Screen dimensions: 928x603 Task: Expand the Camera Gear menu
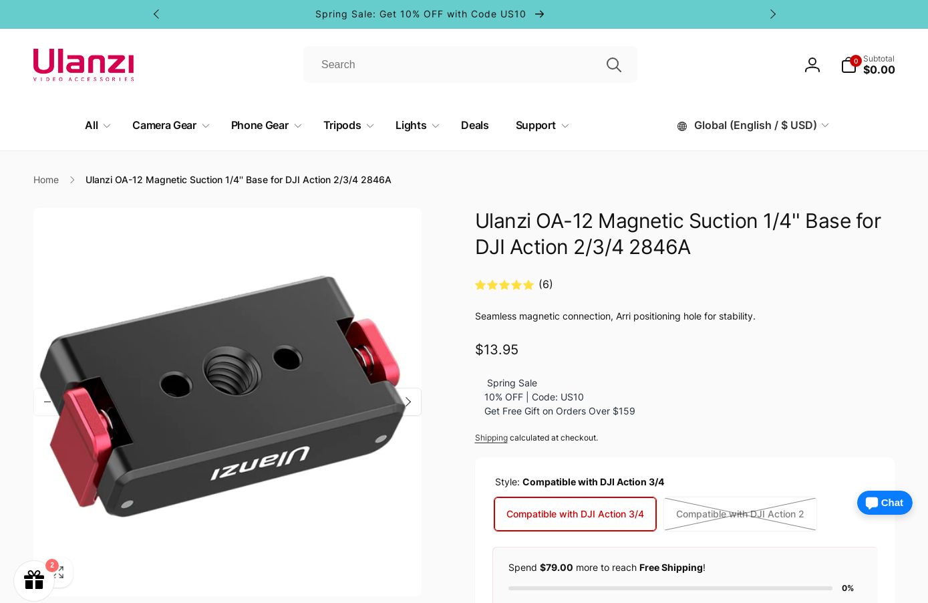click(x=170, y=126)
